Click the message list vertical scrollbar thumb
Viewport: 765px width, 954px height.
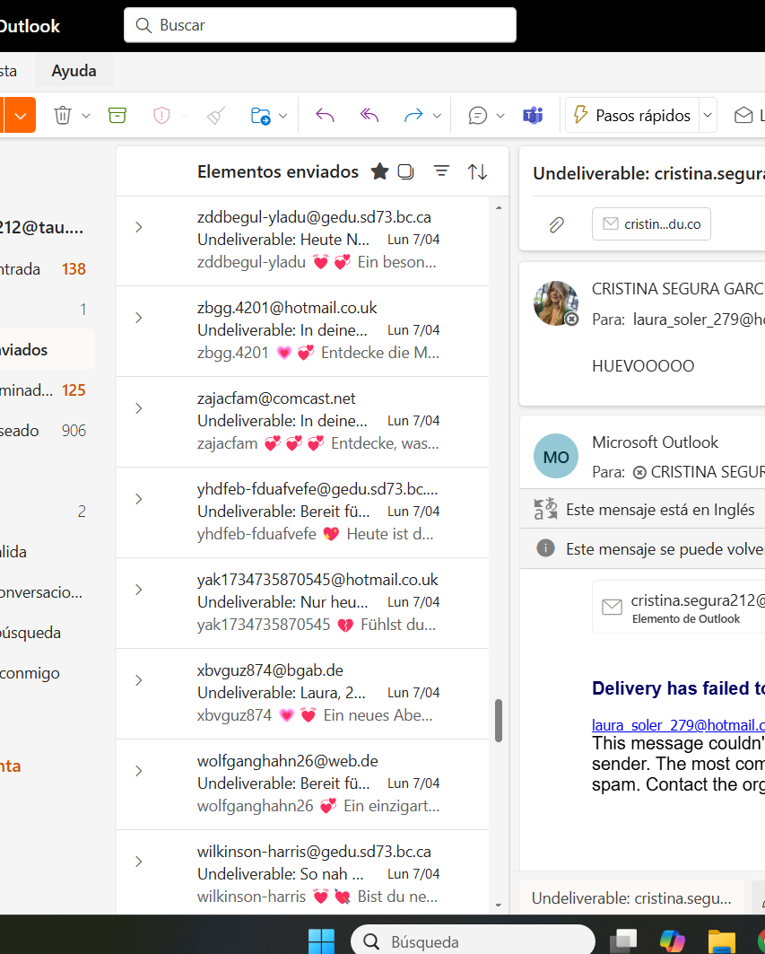click(x=499, y=721)
